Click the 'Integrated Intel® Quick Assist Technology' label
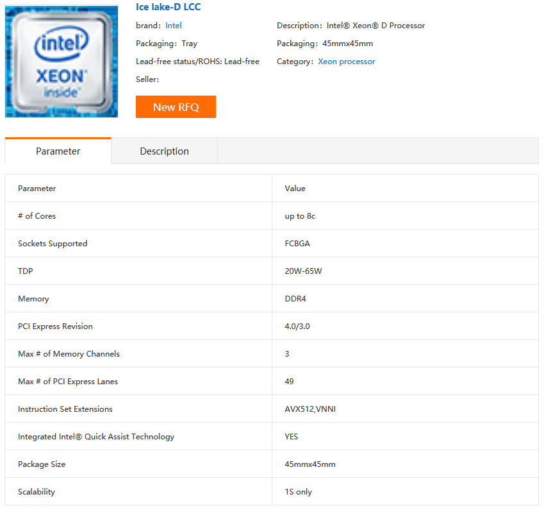 pyautogui.click(x=96, y=437)
